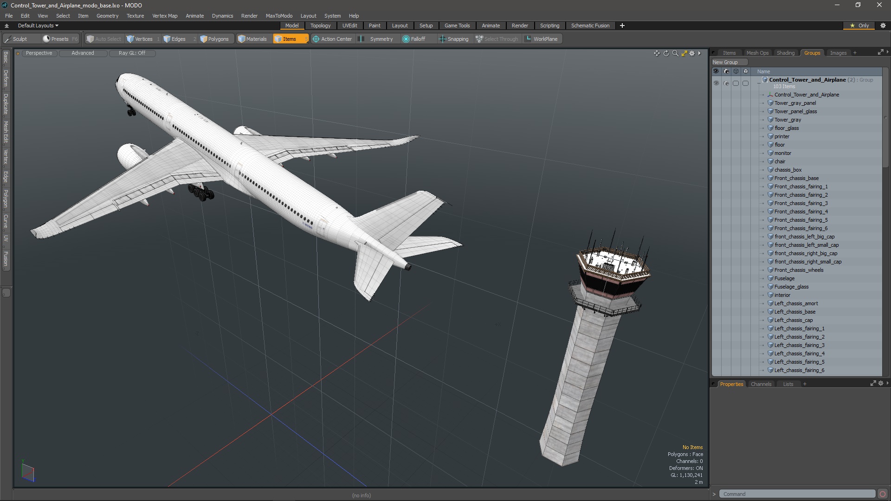Image resolution: width=891 pixels, height=501 pixels.
Task: Toggle render camera icon of group row
Action: (726, 83)
